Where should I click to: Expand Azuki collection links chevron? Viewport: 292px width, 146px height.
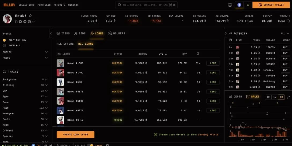34,22
